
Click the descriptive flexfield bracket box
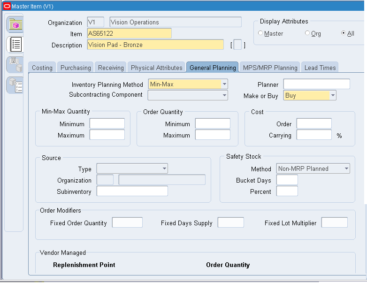pos(238,45)
